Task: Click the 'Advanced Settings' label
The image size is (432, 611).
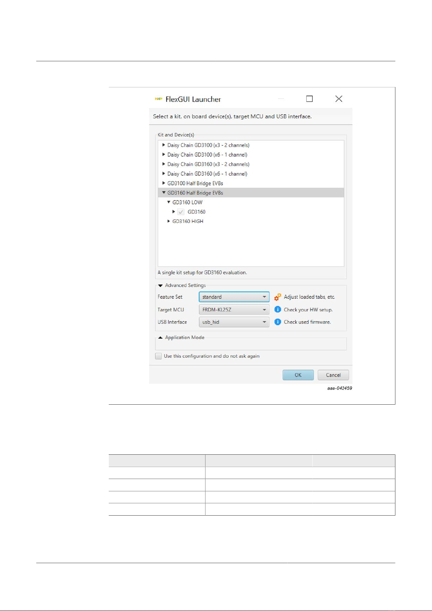Action: [x=185, y=285]
